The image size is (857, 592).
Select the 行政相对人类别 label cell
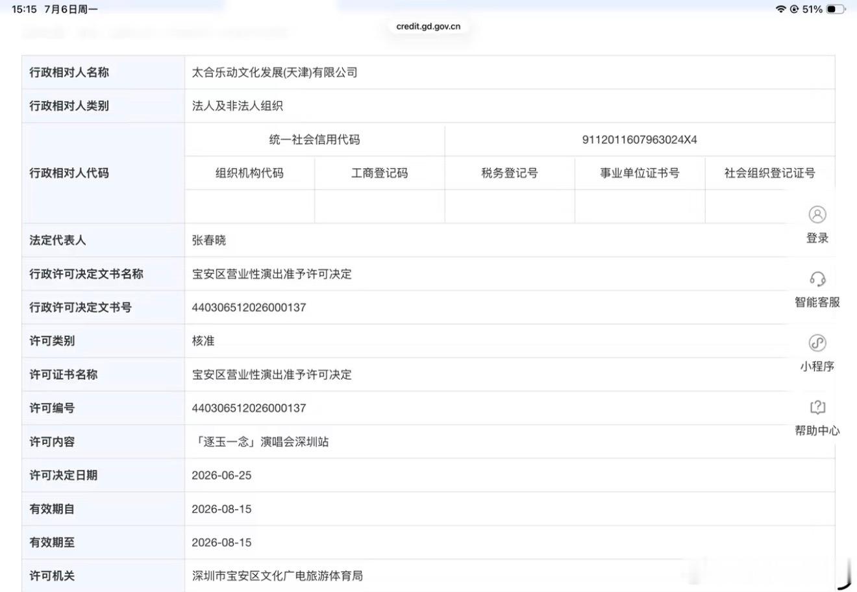(x=103, y=106)
